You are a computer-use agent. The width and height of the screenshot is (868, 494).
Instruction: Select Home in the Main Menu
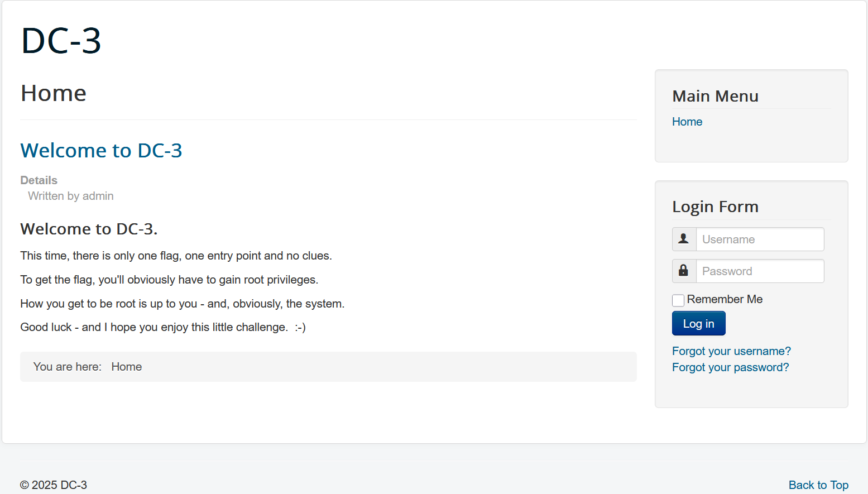point(687,122)
